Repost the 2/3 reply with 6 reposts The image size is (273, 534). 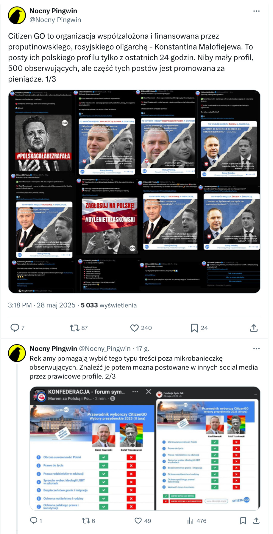(86, 521)
